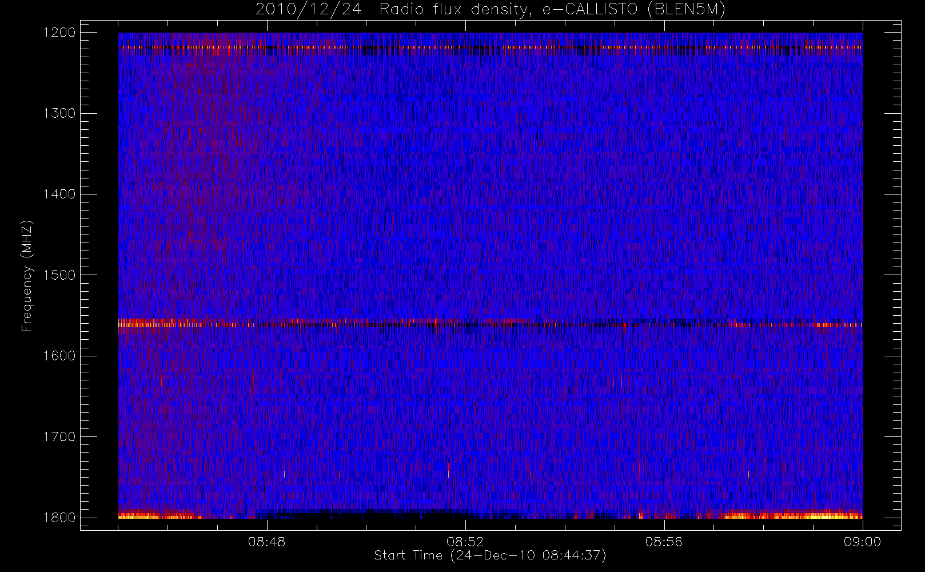This screenshot has height=572, width=925.
Task: Click the 09:00 time tick label
Action: 863,542
